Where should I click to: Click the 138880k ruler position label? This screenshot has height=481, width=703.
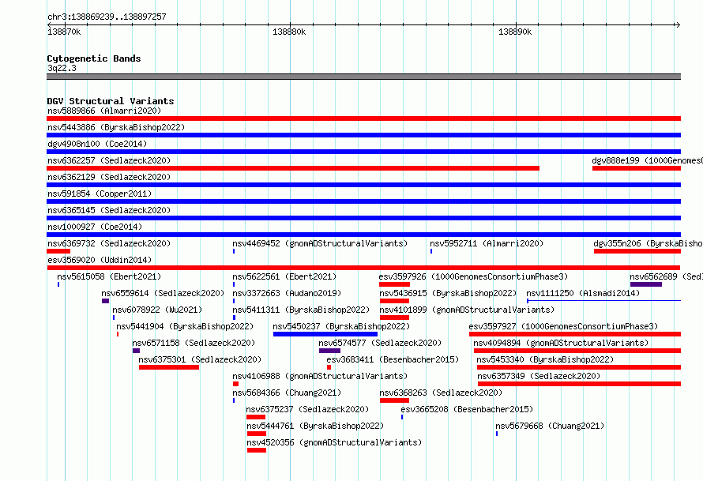[x=289, y=32]
